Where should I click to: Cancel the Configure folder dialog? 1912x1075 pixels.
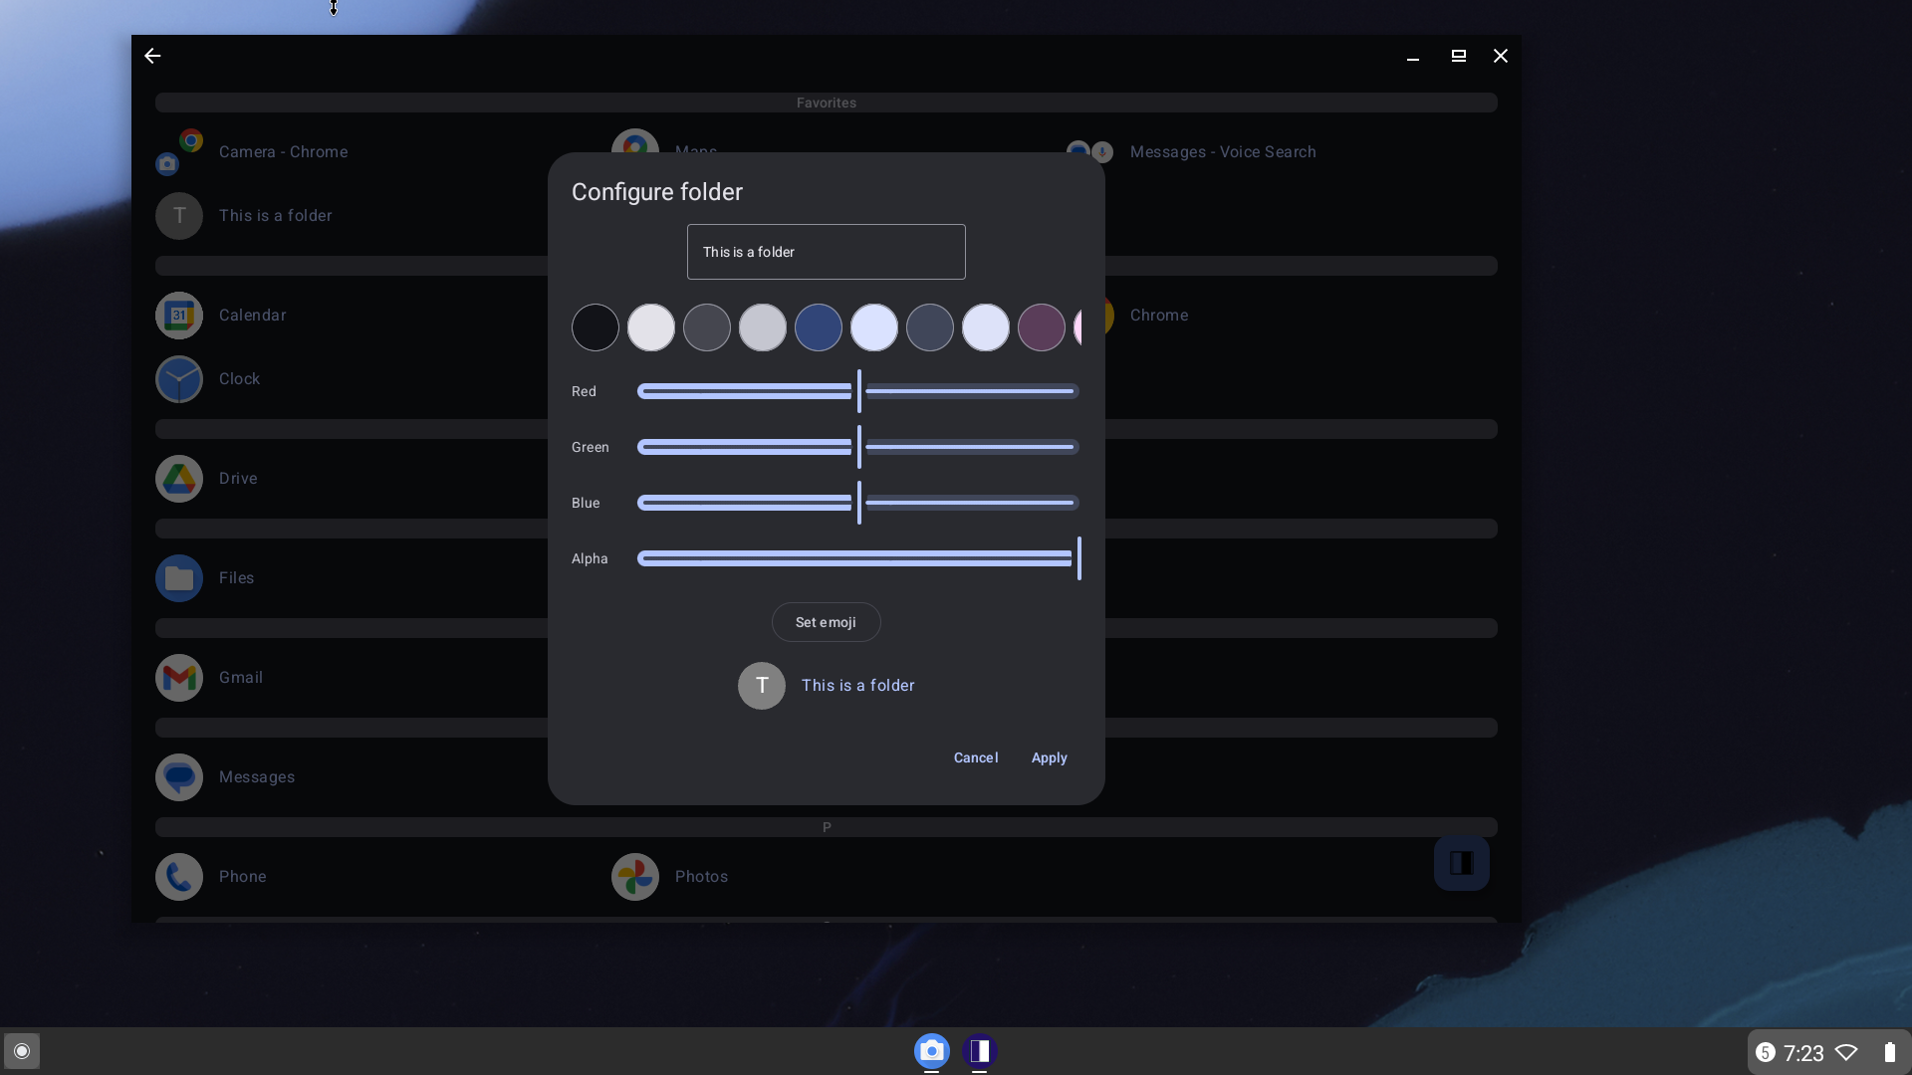[x=976, y=757]
